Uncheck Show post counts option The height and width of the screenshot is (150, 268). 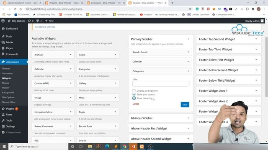coord(134,95)
